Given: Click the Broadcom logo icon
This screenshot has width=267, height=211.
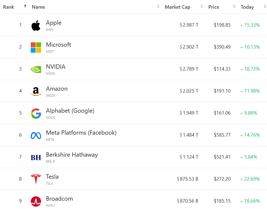Looking at the screenshot, I should point(36,201).
